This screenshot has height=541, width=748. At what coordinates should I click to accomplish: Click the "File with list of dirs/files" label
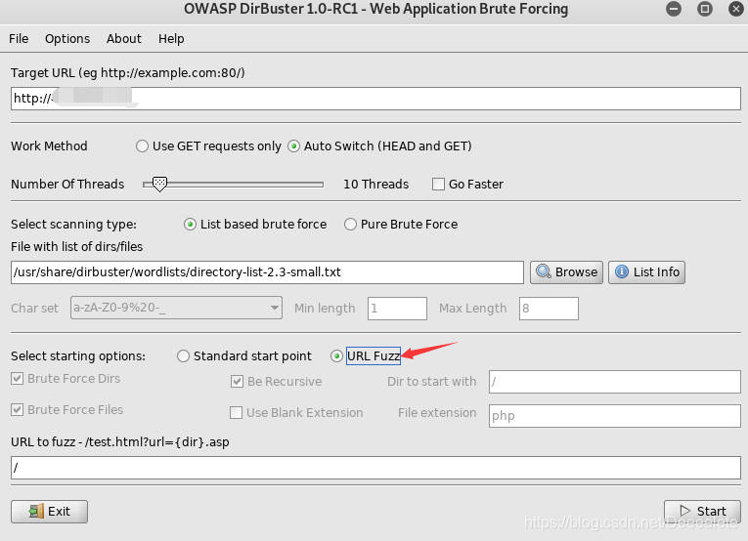[x=77, y=247]
